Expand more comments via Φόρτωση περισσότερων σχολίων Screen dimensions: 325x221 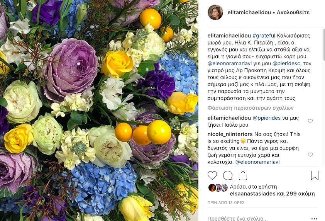click(x=251, y=108)
